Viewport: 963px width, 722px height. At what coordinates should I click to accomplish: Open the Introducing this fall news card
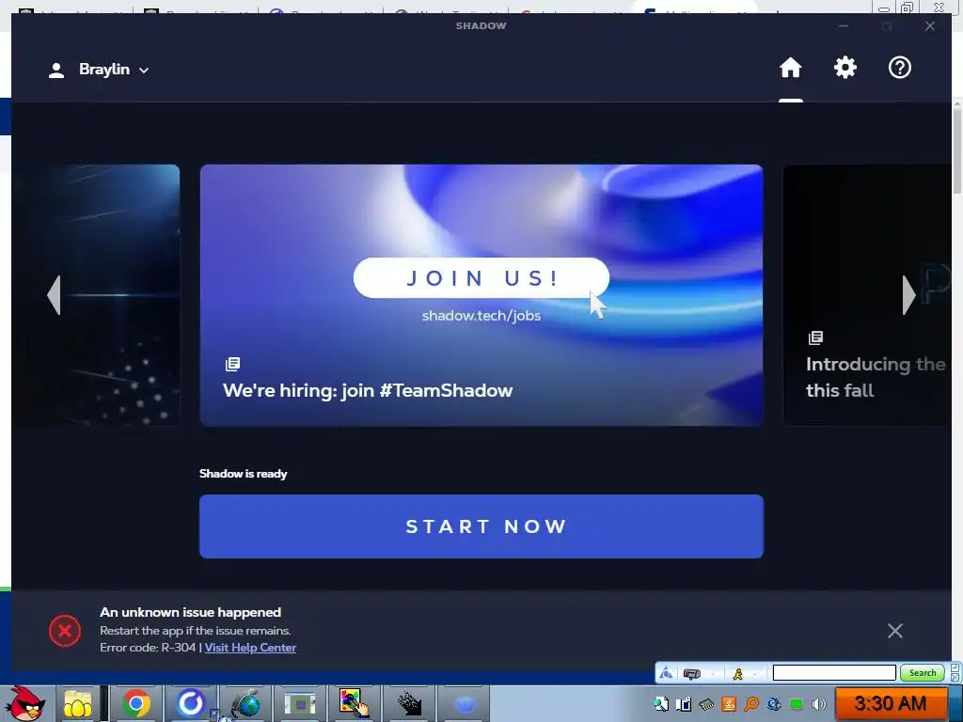(x=867, y=294)
